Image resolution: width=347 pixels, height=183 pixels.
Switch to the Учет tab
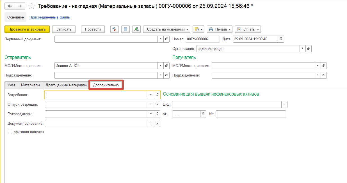[x=12, y=85]
